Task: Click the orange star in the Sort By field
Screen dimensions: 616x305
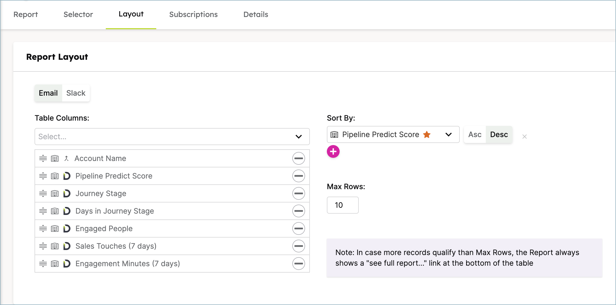Action: tap(427, 134)
